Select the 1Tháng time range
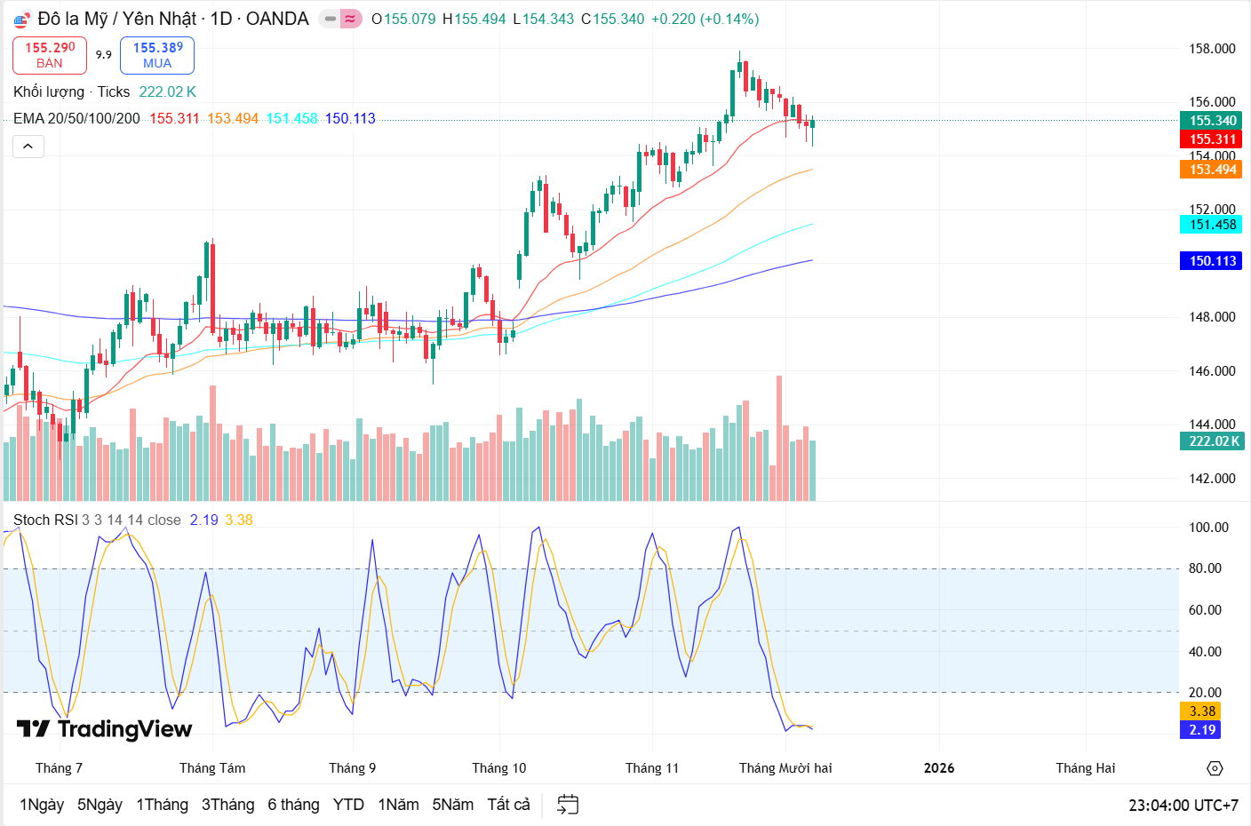The height and width of the screenshot is (826, 1251). point(162,805)
